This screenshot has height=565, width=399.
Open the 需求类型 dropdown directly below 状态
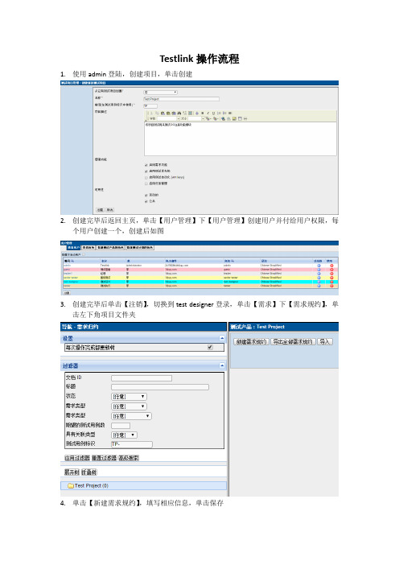point(129,406)
